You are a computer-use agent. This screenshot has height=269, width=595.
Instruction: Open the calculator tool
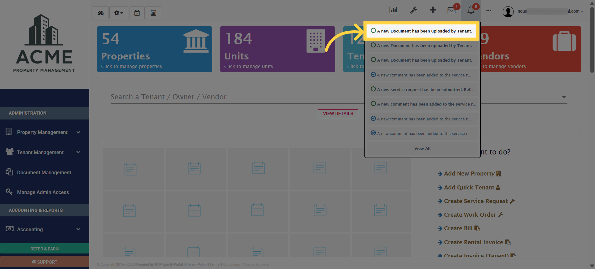point(153,13)
